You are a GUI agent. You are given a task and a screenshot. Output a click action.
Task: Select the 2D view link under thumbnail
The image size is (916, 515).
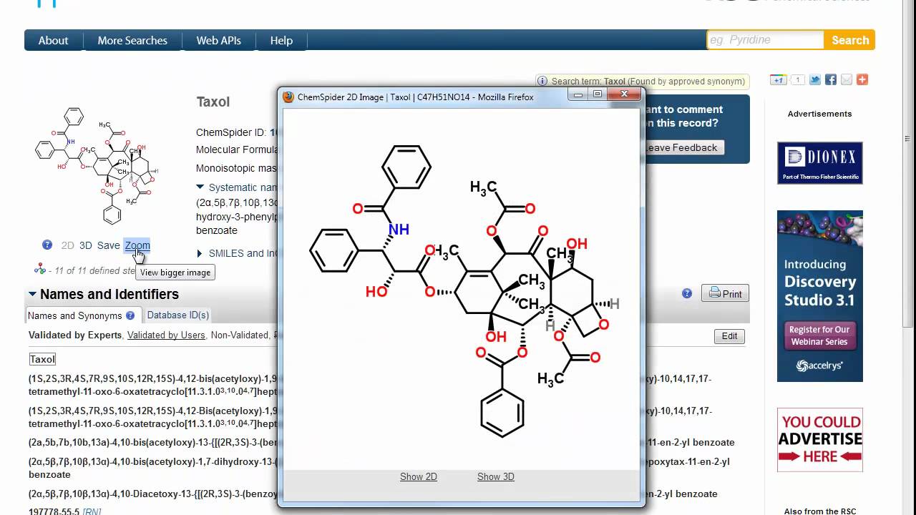tap(67, 245)
